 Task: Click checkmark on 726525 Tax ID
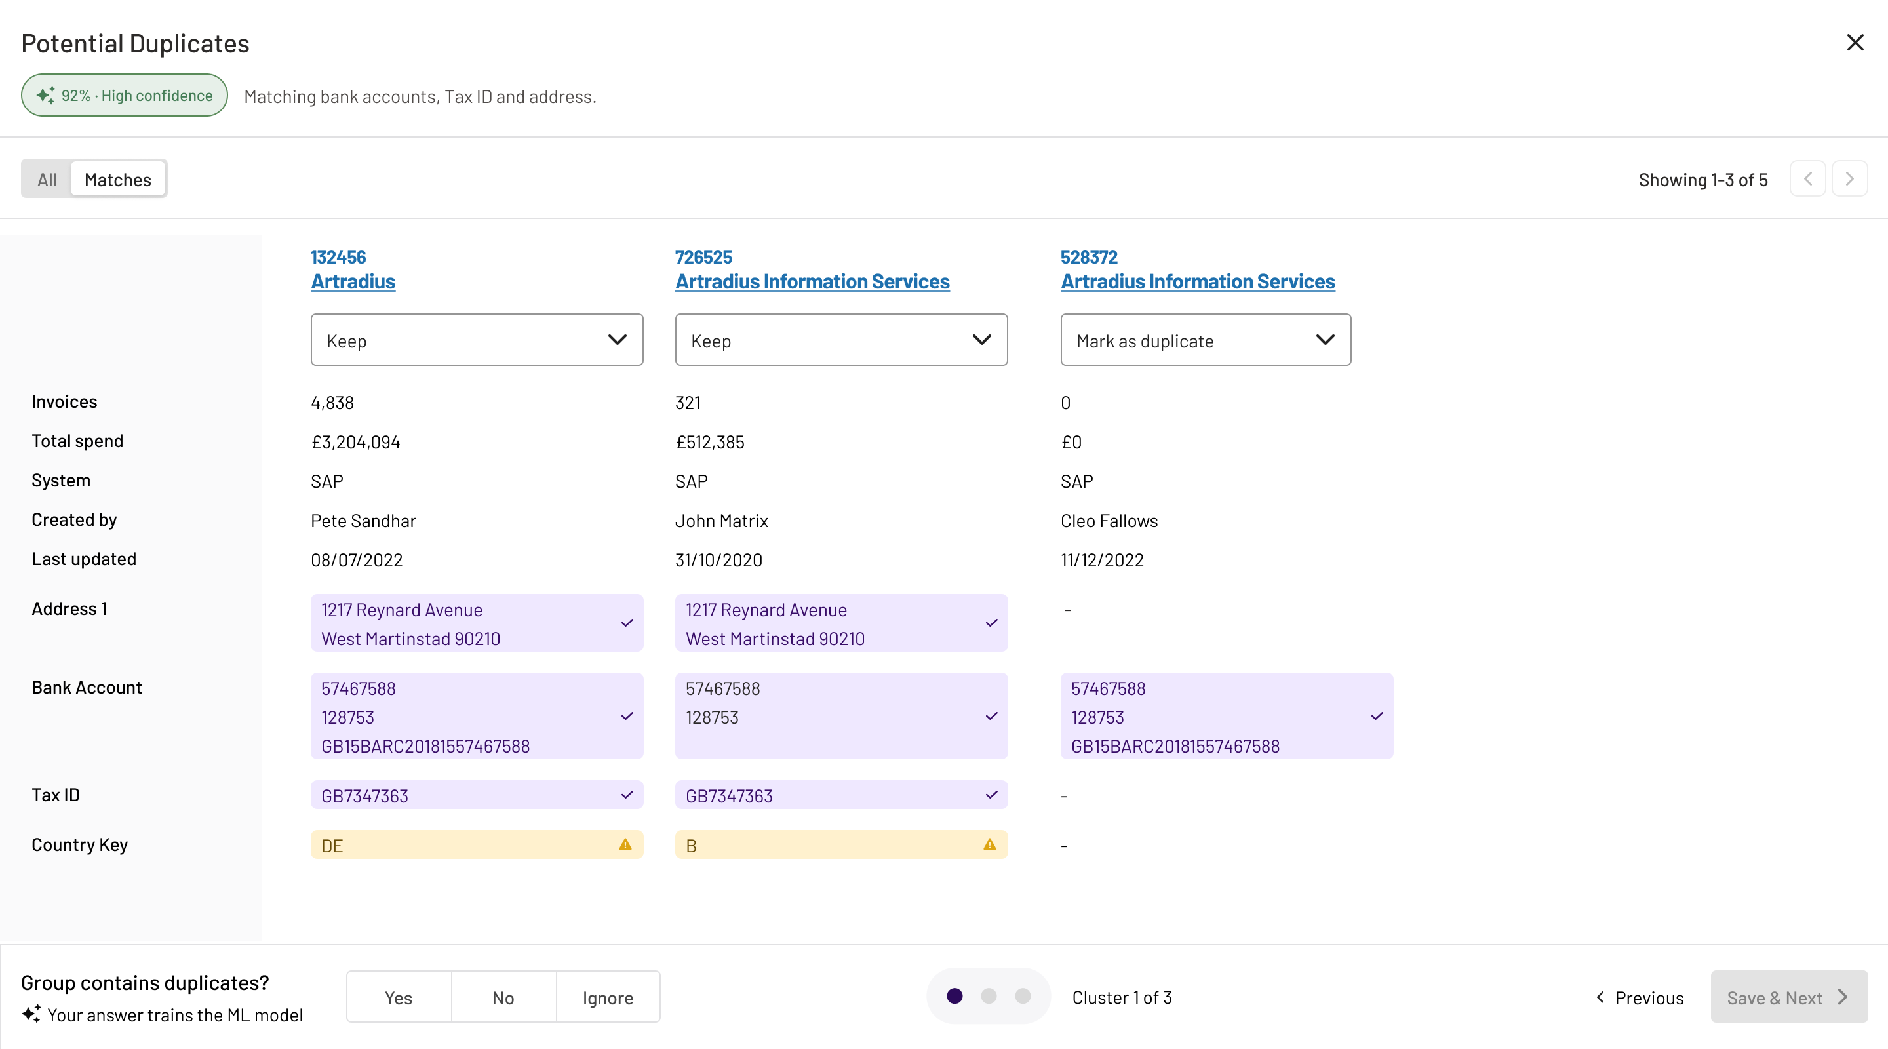(x=991, y=795)
